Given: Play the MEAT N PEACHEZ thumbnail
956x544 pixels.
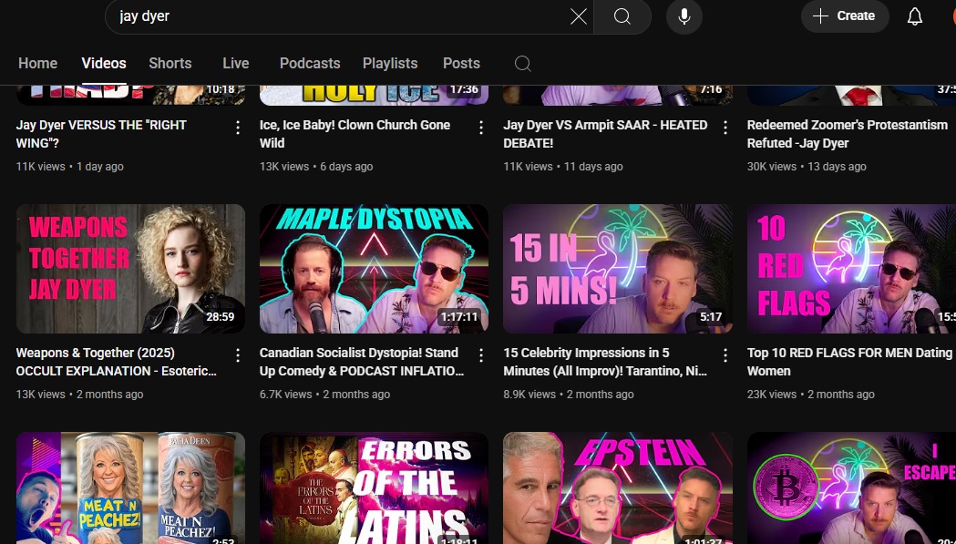Looking at the screenshot, I should (x=130, y=488).
